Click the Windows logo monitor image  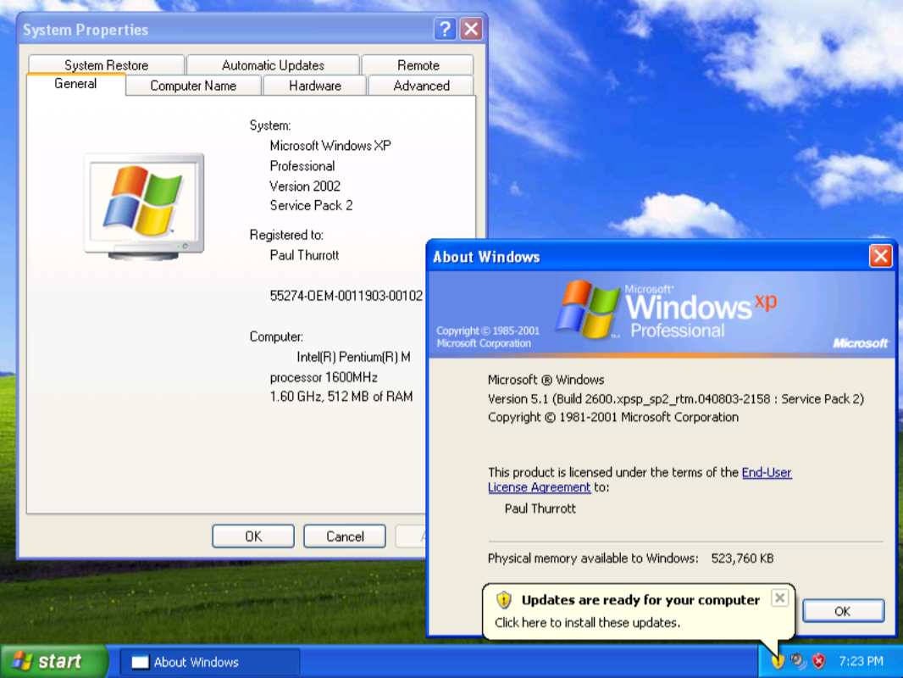pos(144,204)
